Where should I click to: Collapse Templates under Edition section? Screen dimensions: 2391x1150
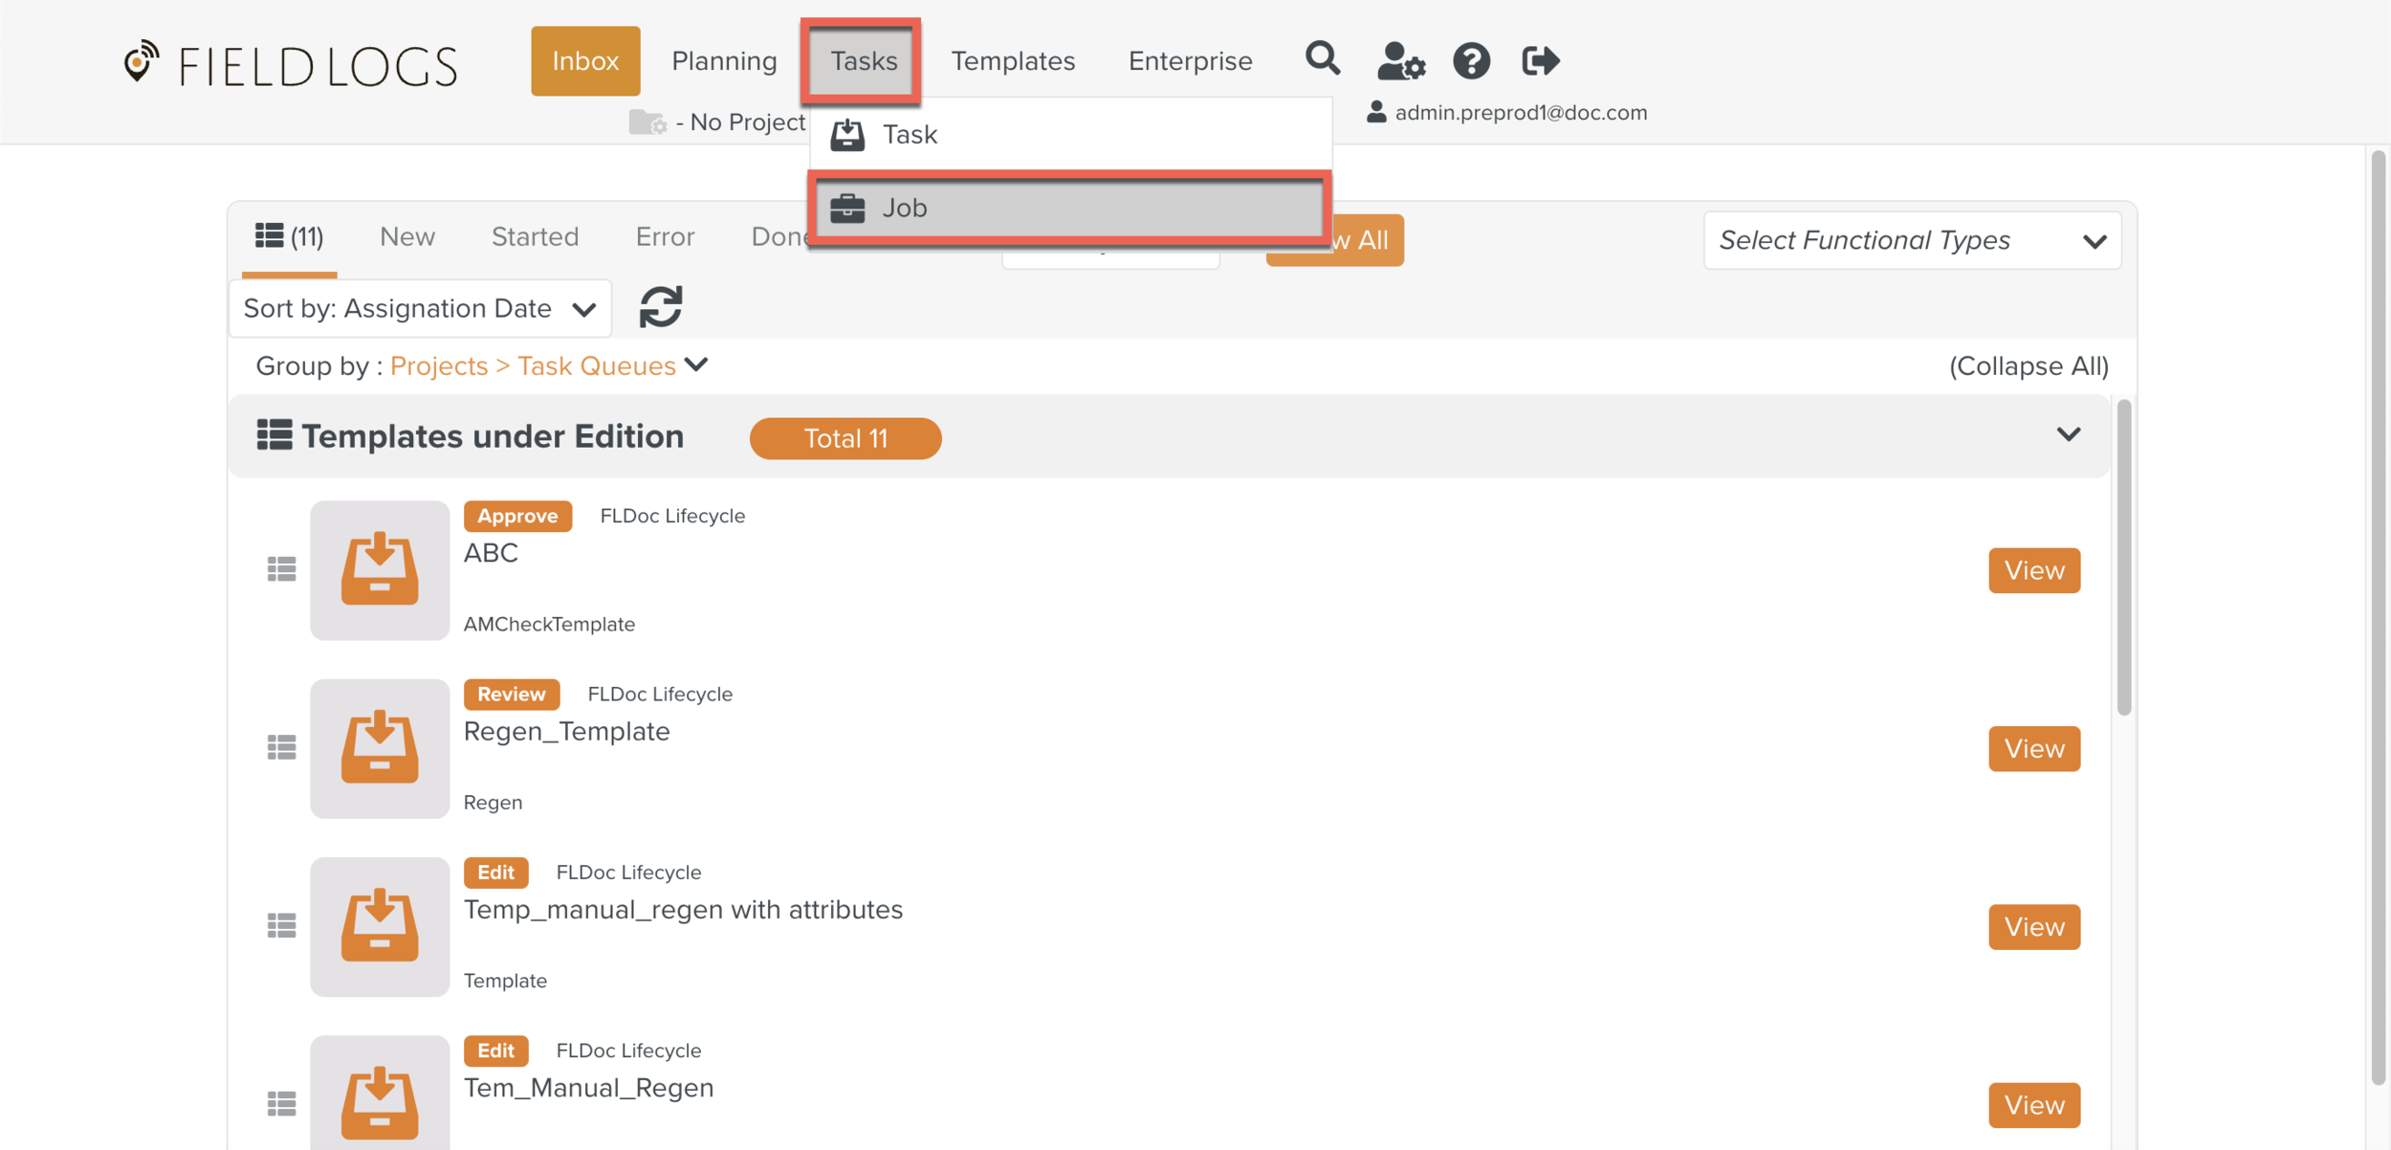pos(2068,435)
